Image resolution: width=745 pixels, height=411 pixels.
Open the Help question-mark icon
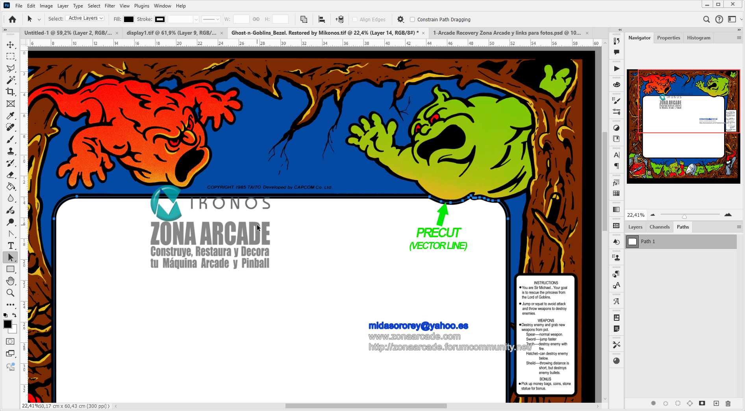click(x=719, y=19)
